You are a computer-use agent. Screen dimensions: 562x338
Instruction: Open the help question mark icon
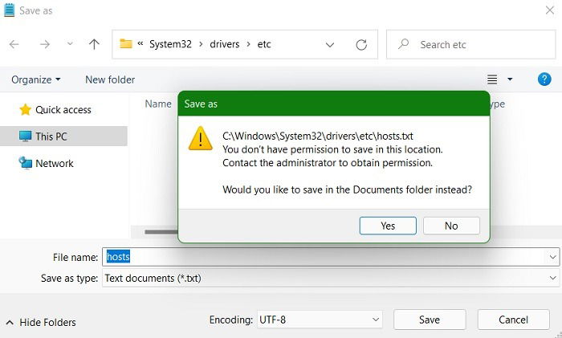[544, 79]
